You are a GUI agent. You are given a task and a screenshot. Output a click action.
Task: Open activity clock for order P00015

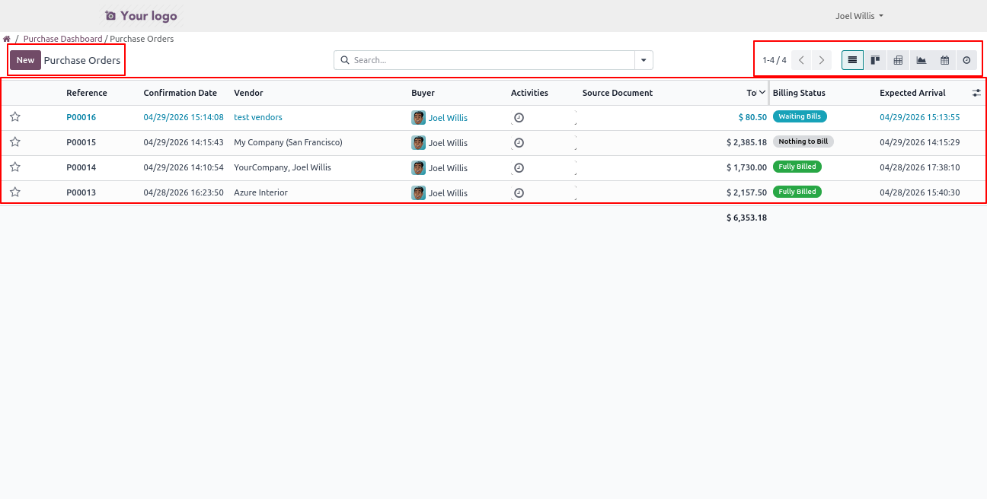[519, 142]
